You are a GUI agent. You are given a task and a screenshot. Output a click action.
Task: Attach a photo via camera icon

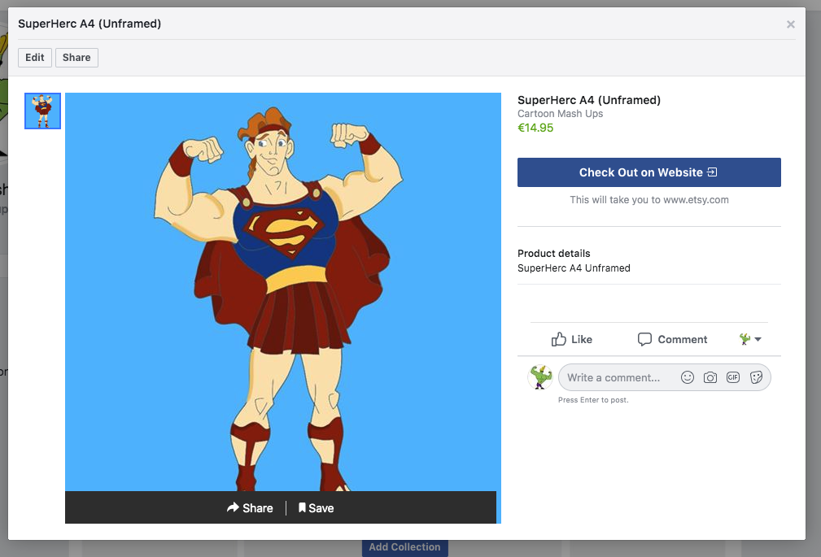[x=710, y=377]
